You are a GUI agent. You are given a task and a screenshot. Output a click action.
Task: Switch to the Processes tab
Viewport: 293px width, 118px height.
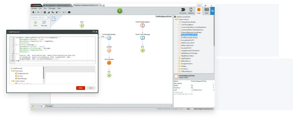(x=183, y=11)
